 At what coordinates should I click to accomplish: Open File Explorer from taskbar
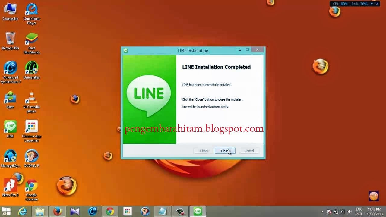click(40, 211)
